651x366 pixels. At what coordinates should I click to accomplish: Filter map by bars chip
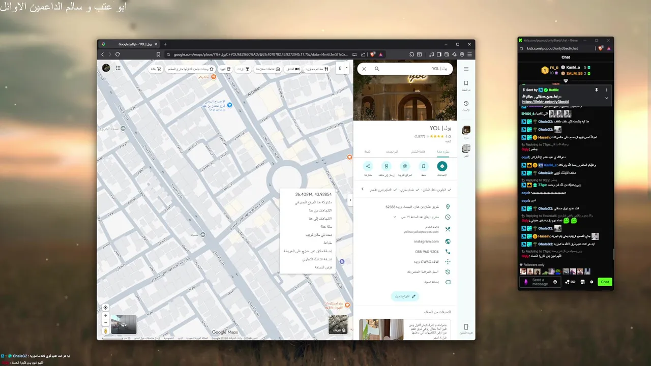[244, 69]
